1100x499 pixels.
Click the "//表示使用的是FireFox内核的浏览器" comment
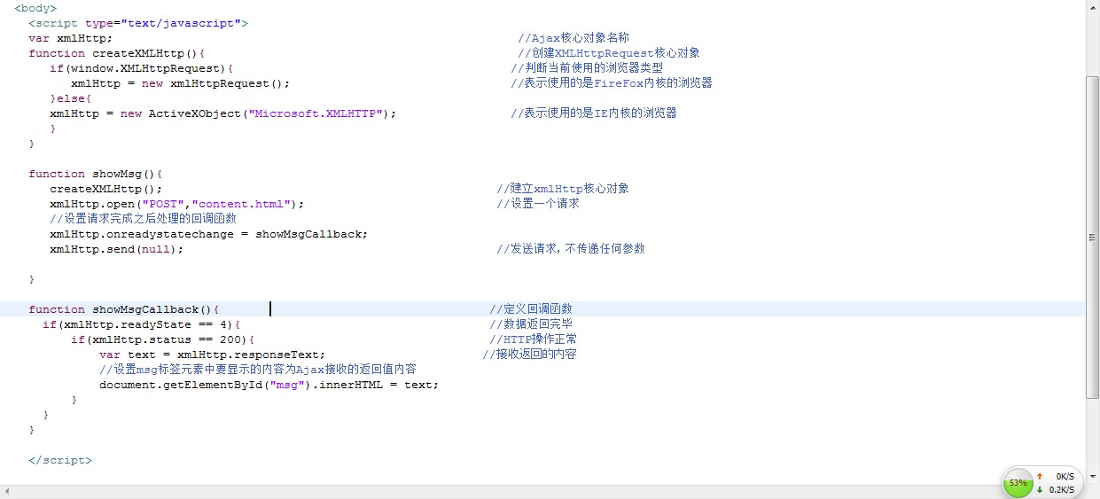[612, 83]
